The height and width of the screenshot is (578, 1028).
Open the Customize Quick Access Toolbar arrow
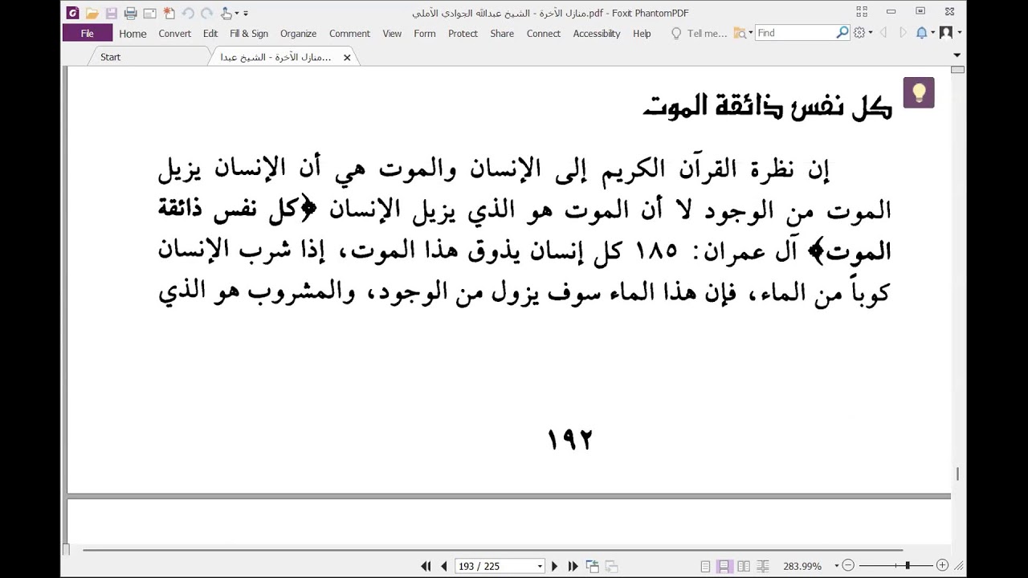246,14
